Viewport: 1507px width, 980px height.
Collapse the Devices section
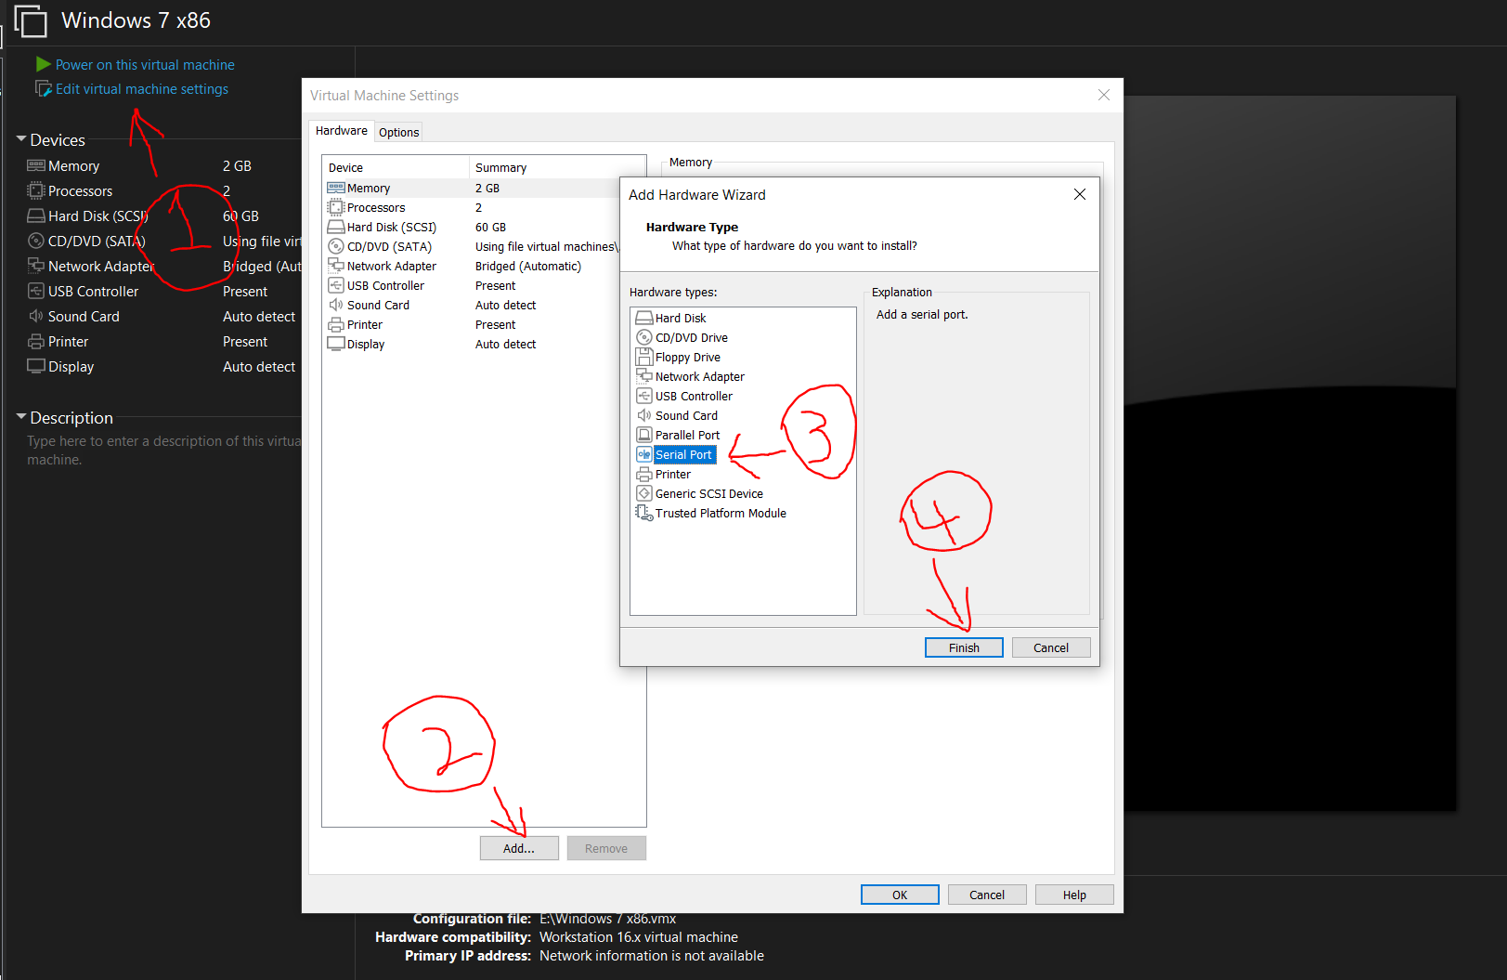[x=21, y=139]
